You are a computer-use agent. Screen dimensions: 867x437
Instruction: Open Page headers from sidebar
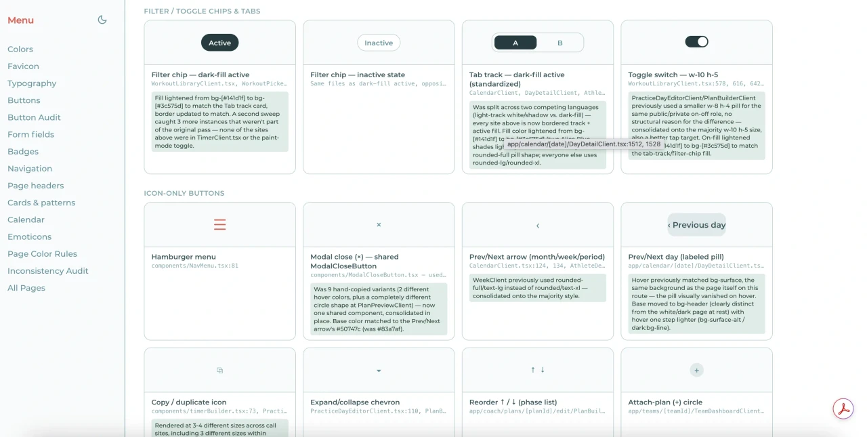(36, 186)
